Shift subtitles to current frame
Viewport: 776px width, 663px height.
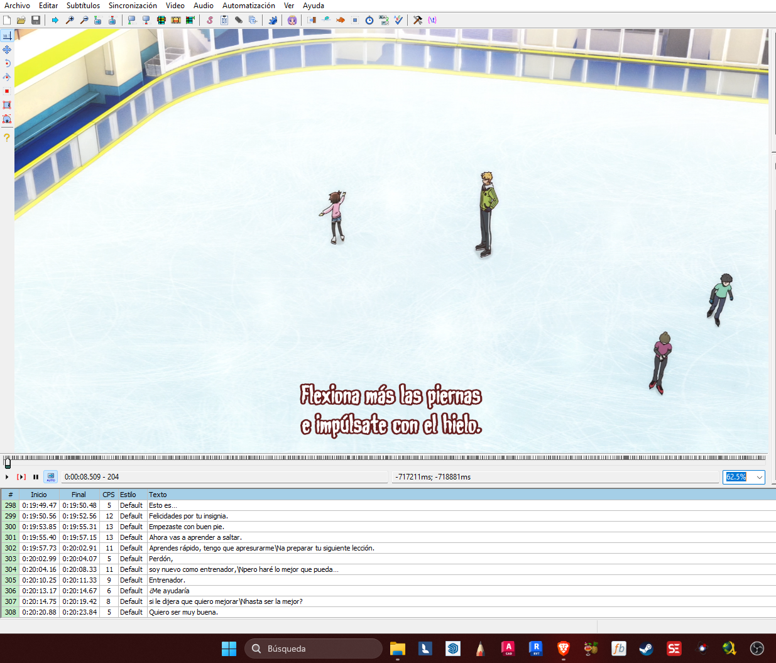tap(190, 20)
